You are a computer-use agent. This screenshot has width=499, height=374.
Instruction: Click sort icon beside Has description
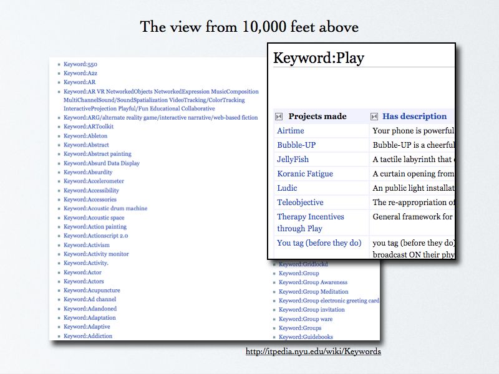374,117
